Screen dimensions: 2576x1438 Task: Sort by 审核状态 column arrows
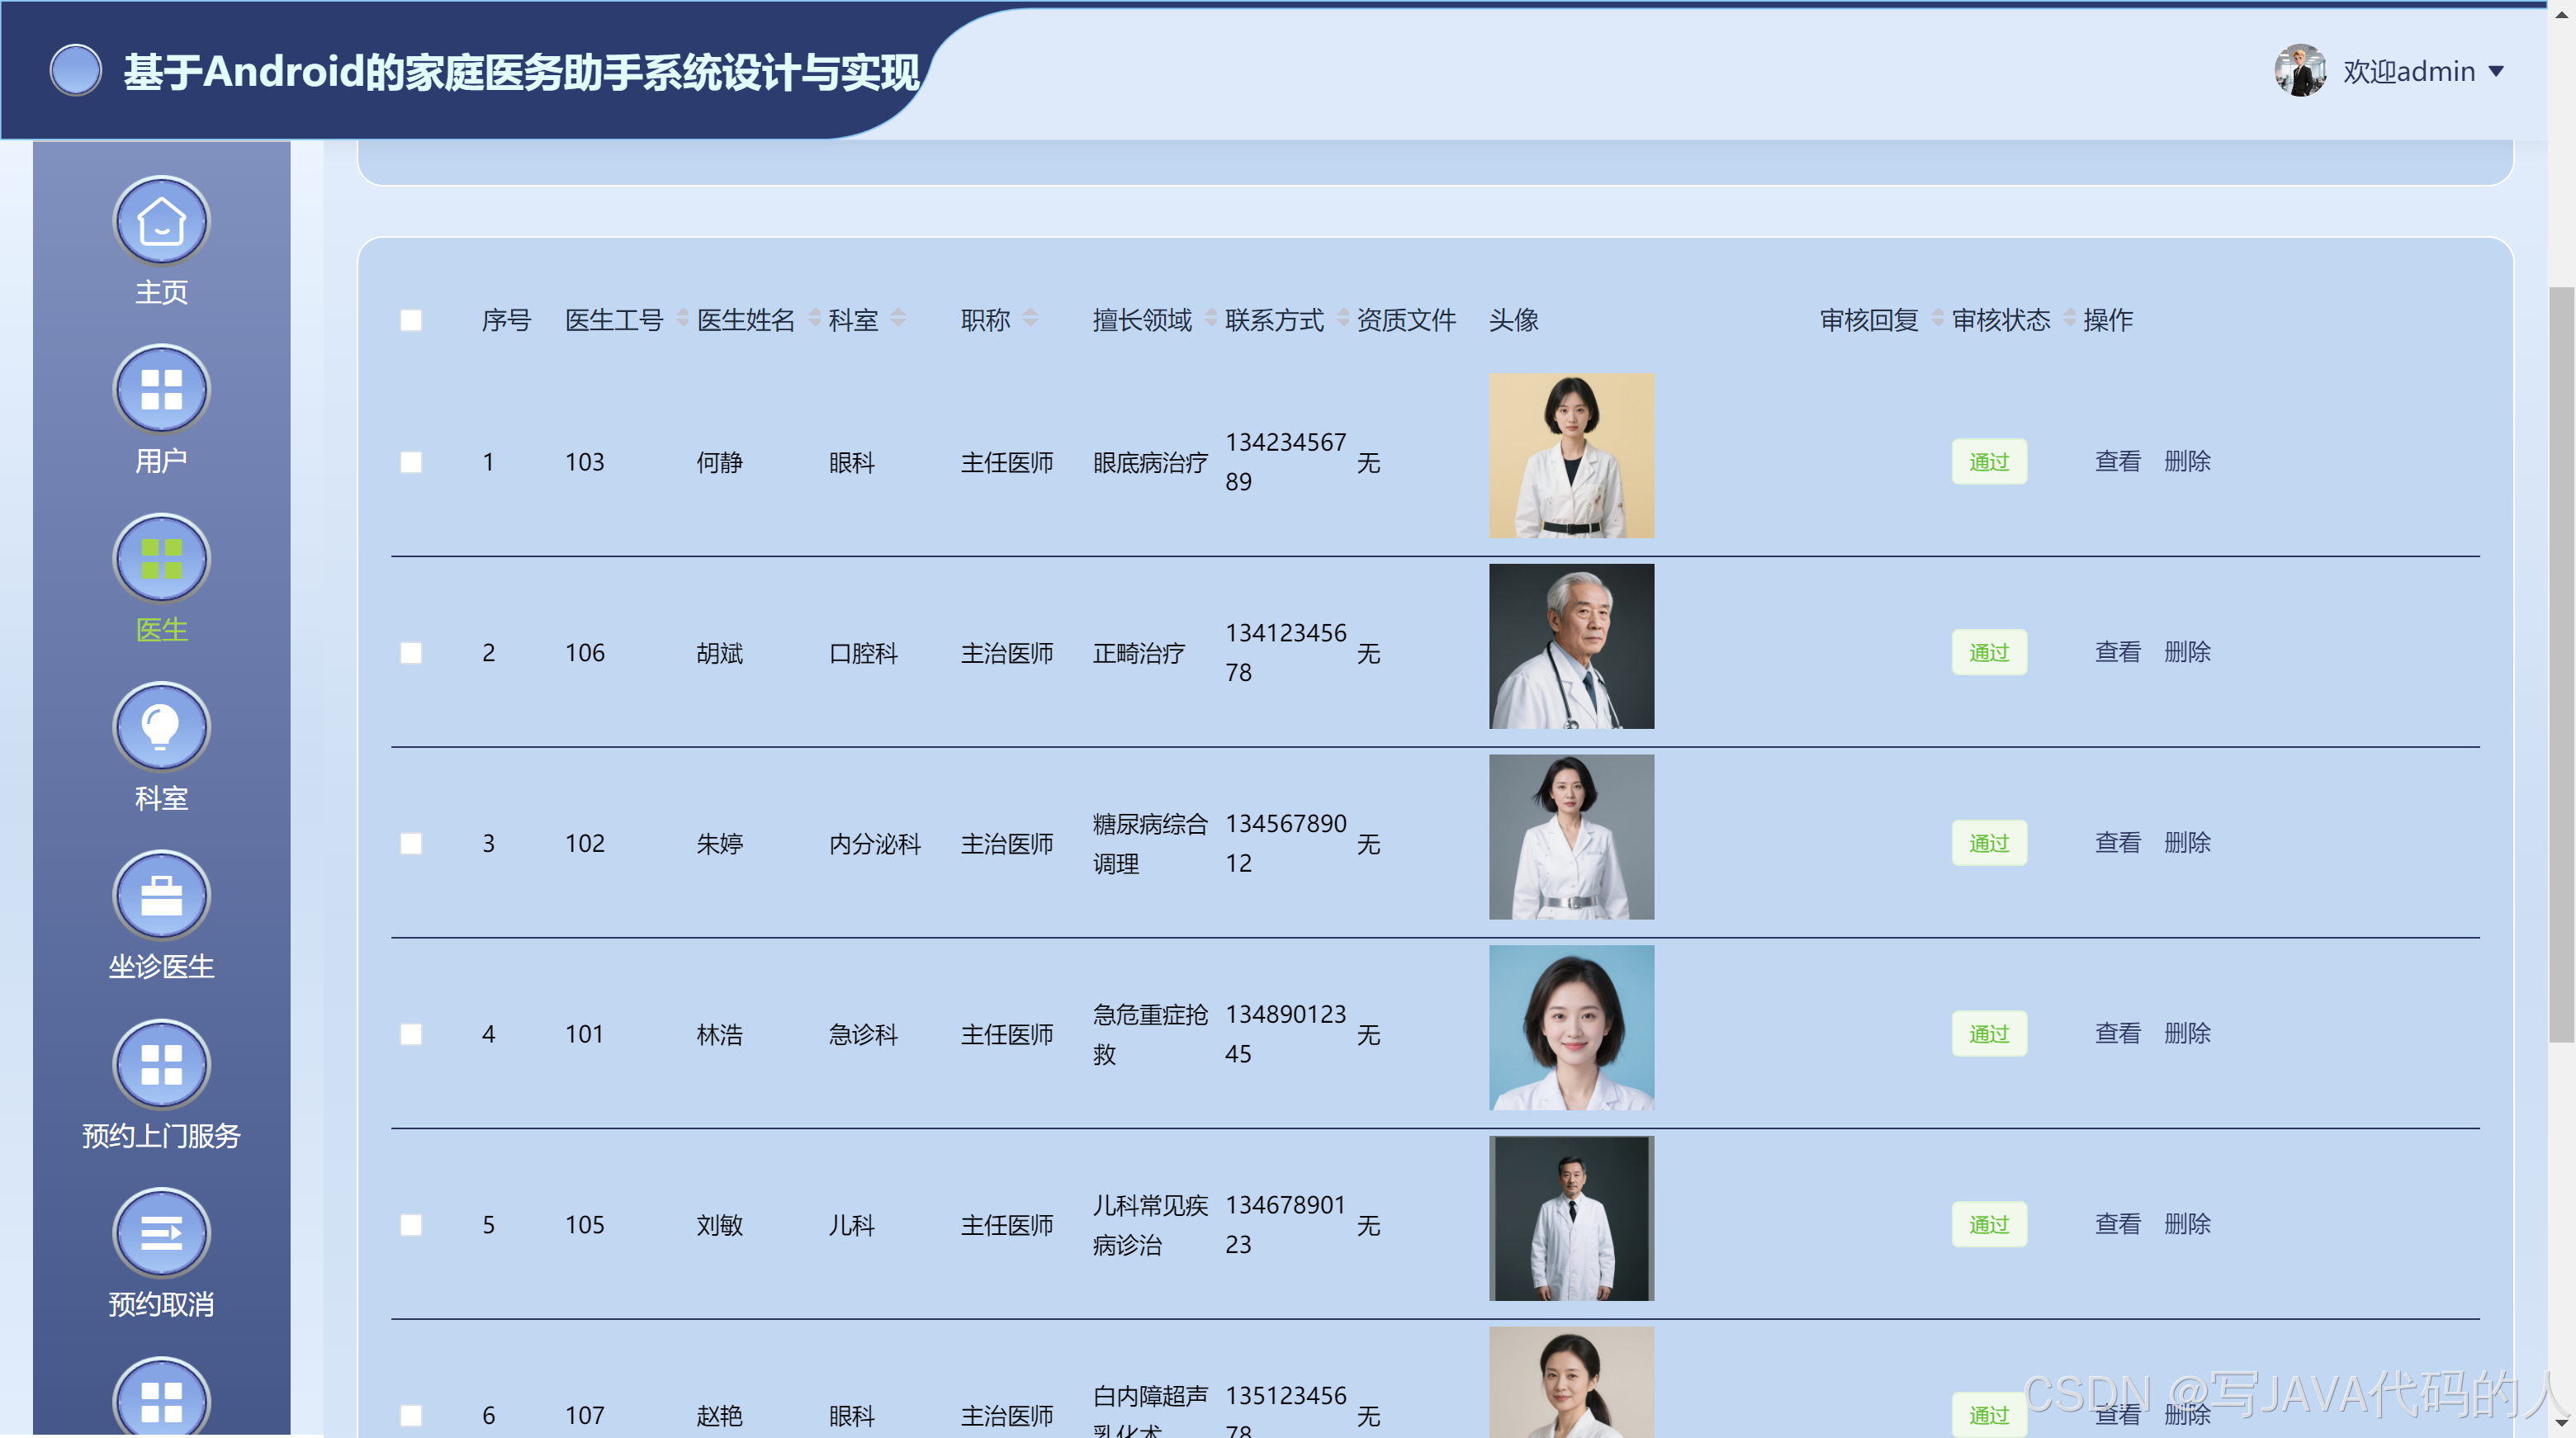tap(2070, 318)
